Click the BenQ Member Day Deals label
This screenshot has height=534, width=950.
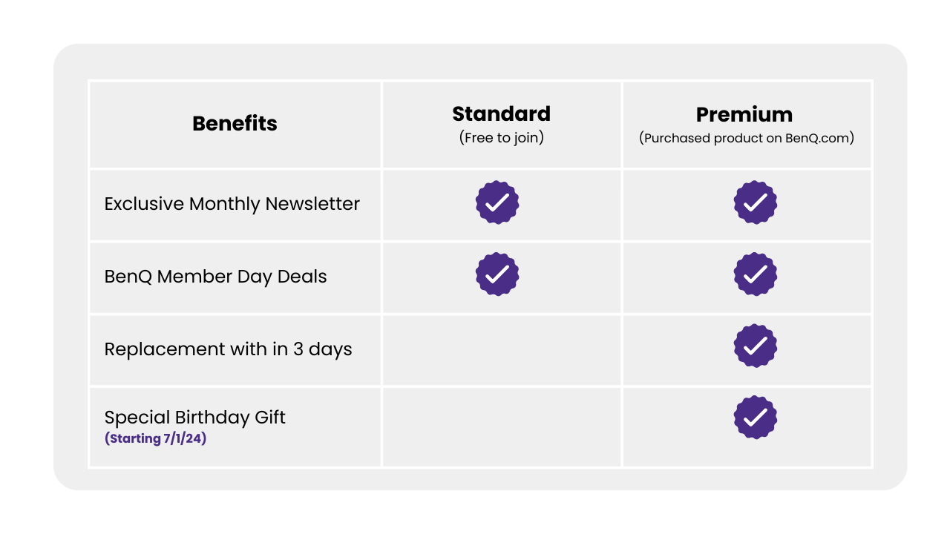[216, 277]
